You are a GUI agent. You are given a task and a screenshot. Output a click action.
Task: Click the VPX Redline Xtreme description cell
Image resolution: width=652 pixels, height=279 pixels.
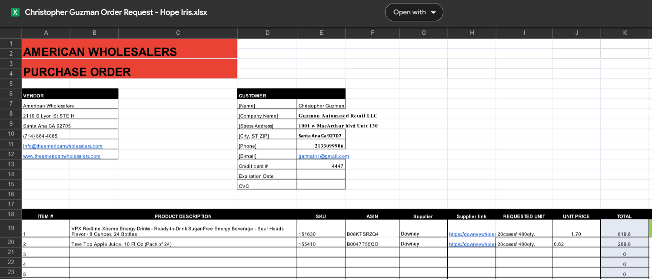(183, 229)
